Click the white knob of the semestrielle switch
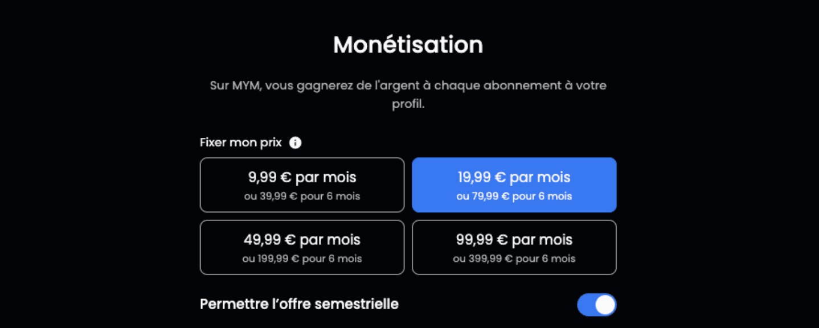Viewport: 819px width, 328px height. point(605,305)
